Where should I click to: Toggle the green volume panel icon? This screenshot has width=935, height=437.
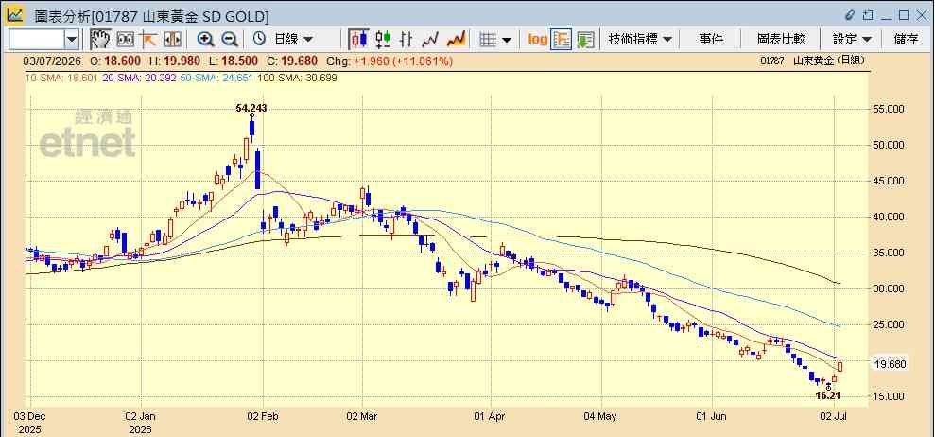pyautogui.click(x=585, y=40)
